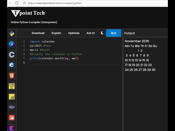Click the 'mm=11 #Month' code line
This screenshot has height=131, width=175.
tap(40, 50)
